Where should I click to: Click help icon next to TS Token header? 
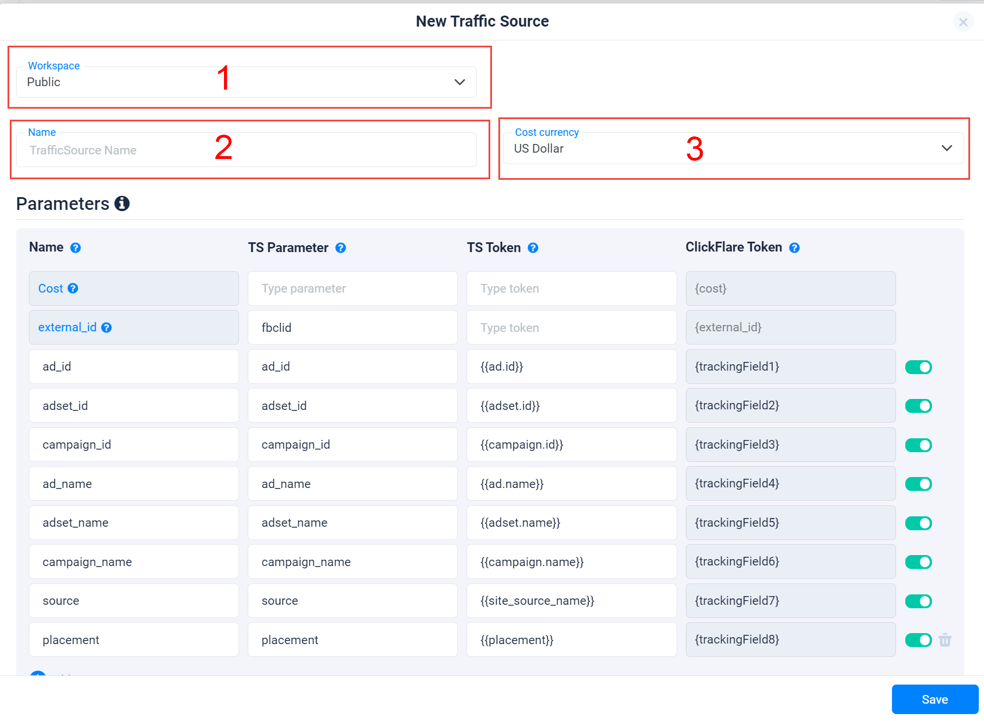point(533,248)
